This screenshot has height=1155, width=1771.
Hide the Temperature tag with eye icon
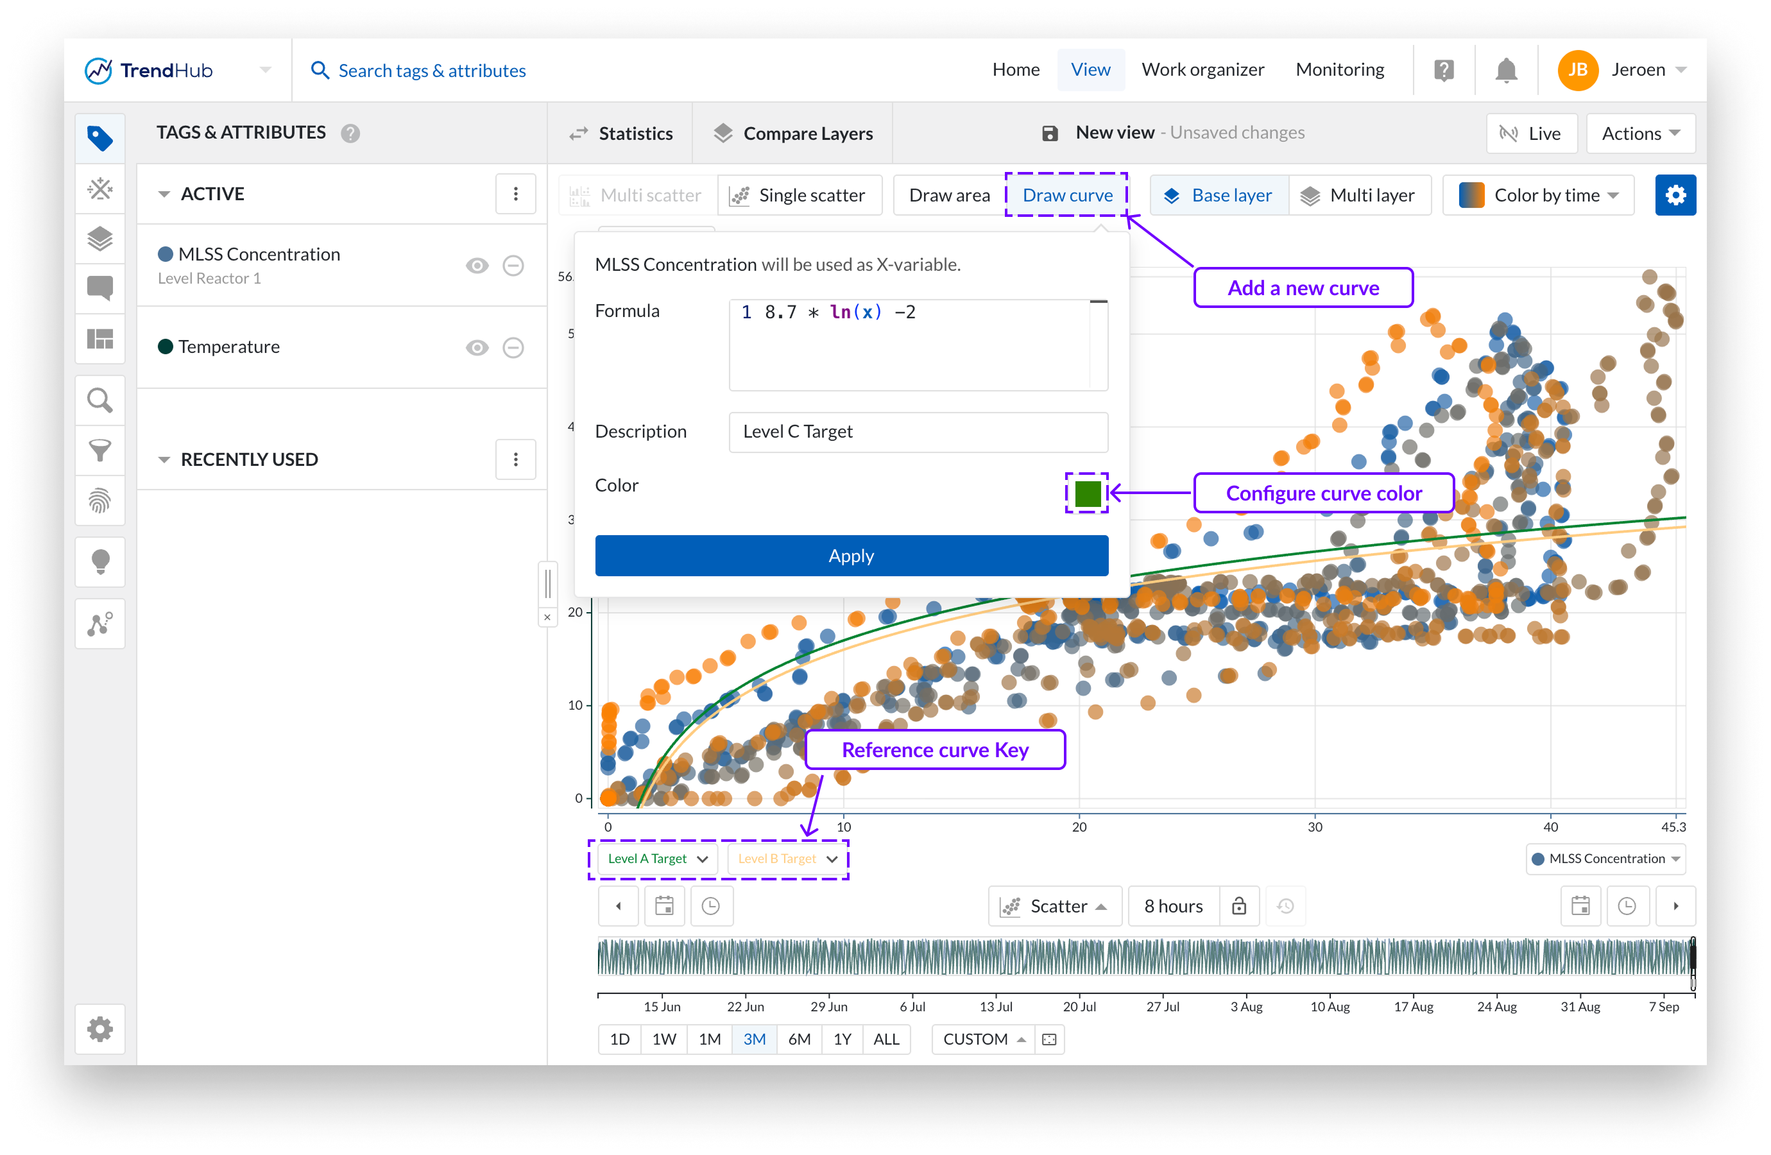[477, 348]
